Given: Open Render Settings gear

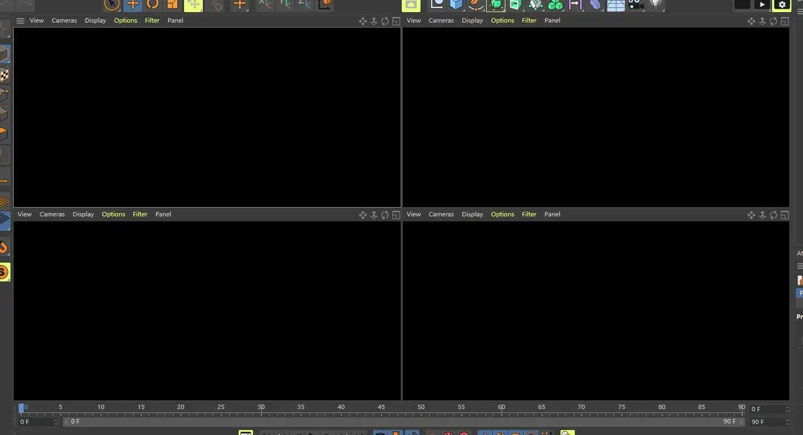Looking at the screenshot, I should [x=782, y=5].
